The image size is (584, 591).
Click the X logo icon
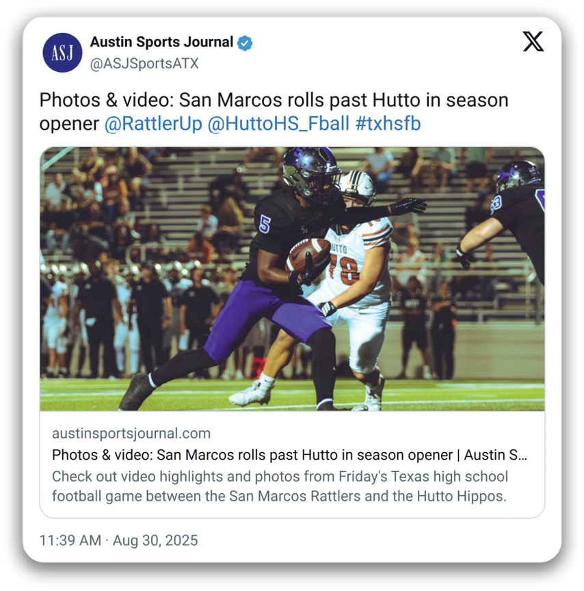533,41
